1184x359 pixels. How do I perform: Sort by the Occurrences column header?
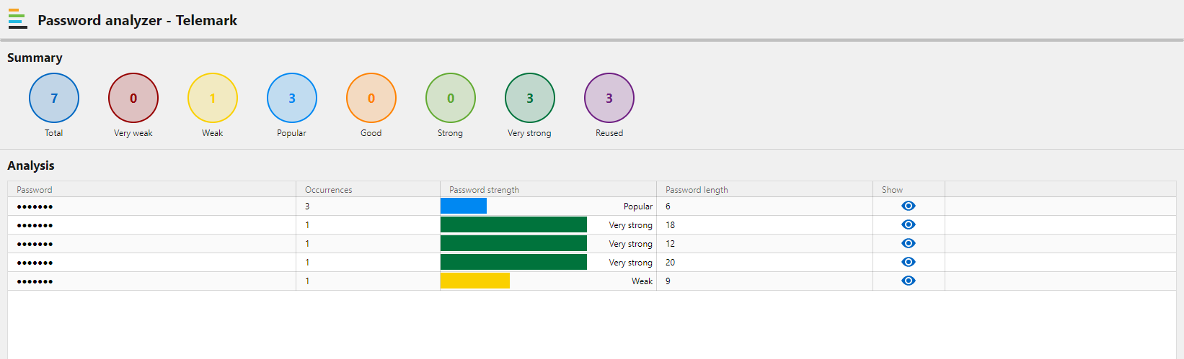pyautogui.click(x=368, y=189)
